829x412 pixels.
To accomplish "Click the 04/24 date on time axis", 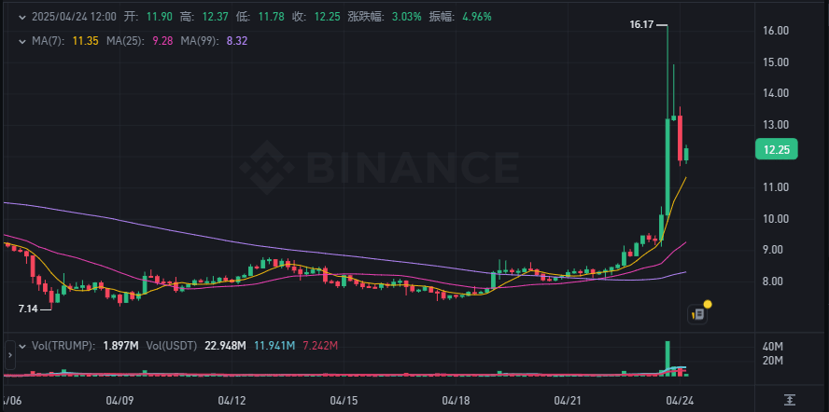I will point(680,400).
